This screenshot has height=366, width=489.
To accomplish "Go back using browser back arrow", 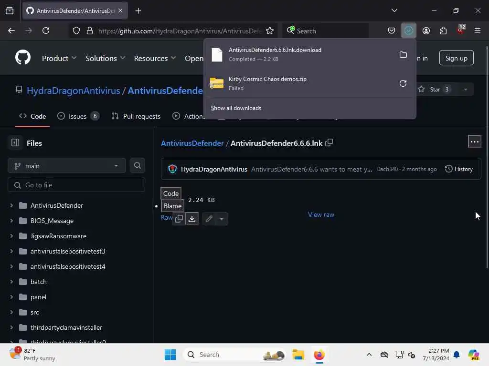I will pos(11,30).
